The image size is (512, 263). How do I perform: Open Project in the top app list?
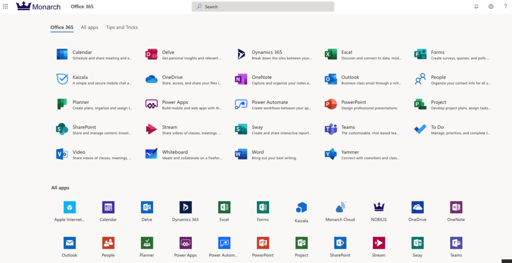[452, 104]
